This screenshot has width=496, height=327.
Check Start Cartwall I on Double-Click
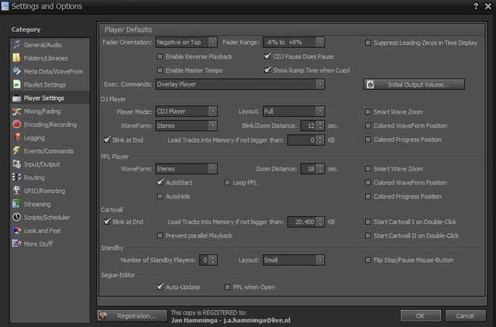pos(368,222)
